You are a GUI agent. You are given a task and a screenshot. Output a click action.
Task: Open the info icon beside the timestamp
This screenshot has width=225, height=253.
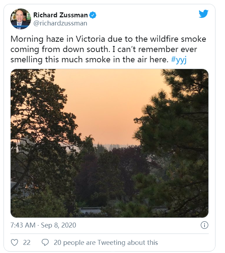tap(204, 225)
